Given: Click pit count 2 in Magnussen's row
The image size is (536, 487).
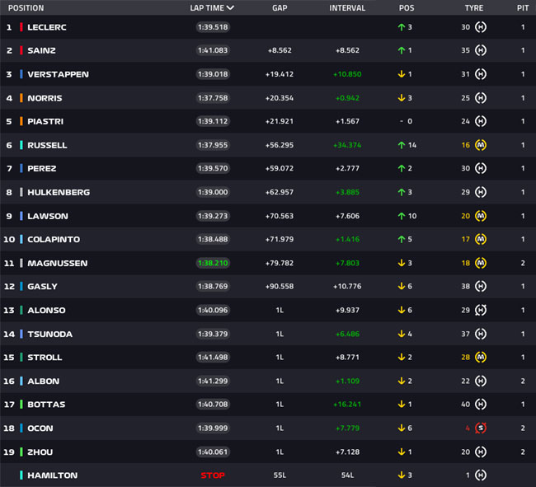Looking at the screenshot, I should click(x=523, y=263).
